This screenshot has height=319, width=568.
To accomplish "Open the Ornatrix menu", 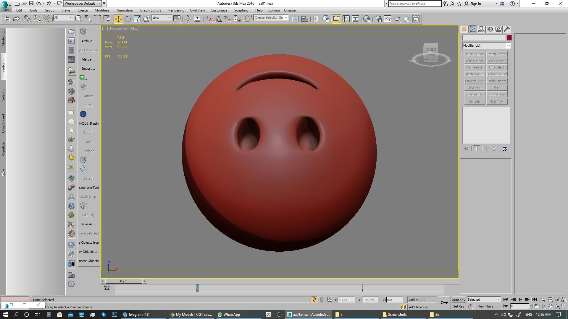I will click(x=290, y=10).
